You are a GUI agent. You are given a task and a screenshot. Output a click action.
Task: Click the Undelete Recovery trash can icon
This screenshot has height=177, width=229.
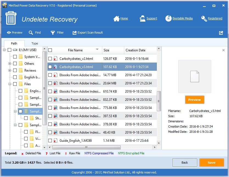click(x=11, y=18)
